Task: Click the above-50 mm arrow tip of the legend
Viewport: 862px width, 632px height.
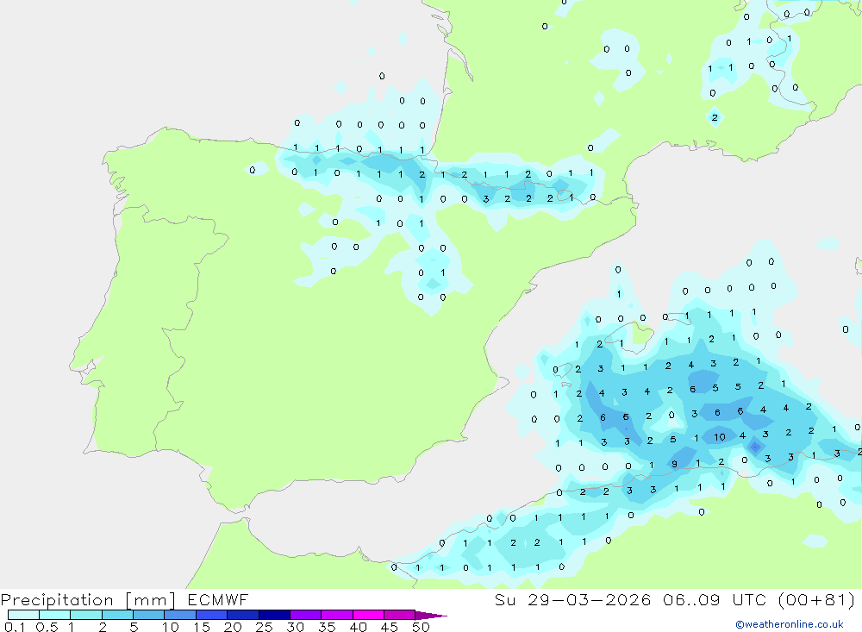Action: click(x=431, y=616)
